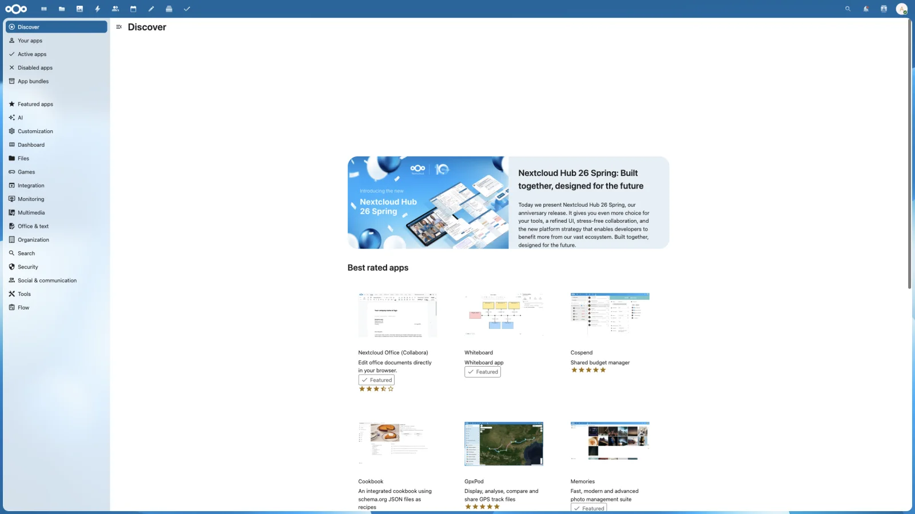Go to Your apps

(57, 41)
